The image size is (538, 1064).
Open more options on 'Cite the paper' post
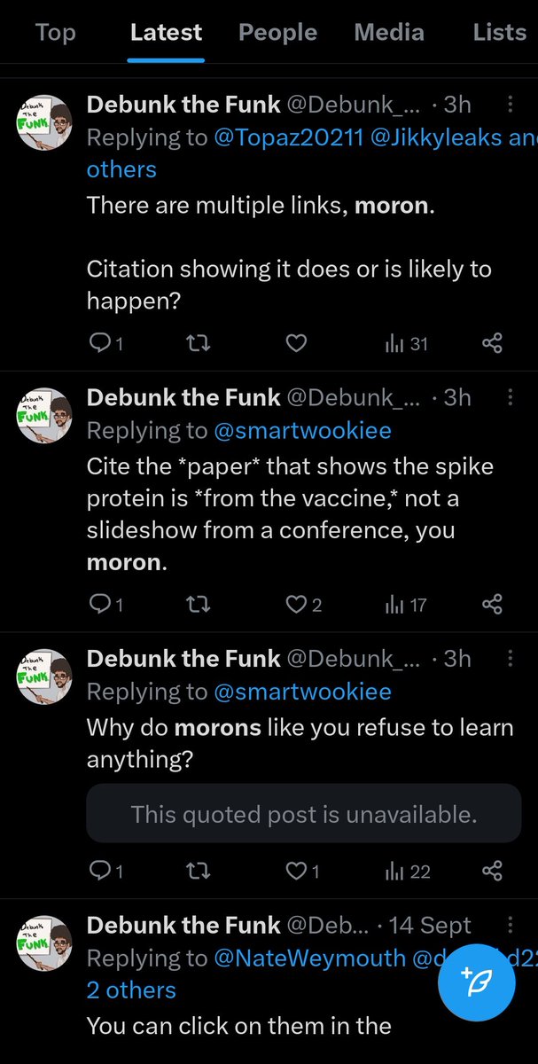[x=510, y=397]
